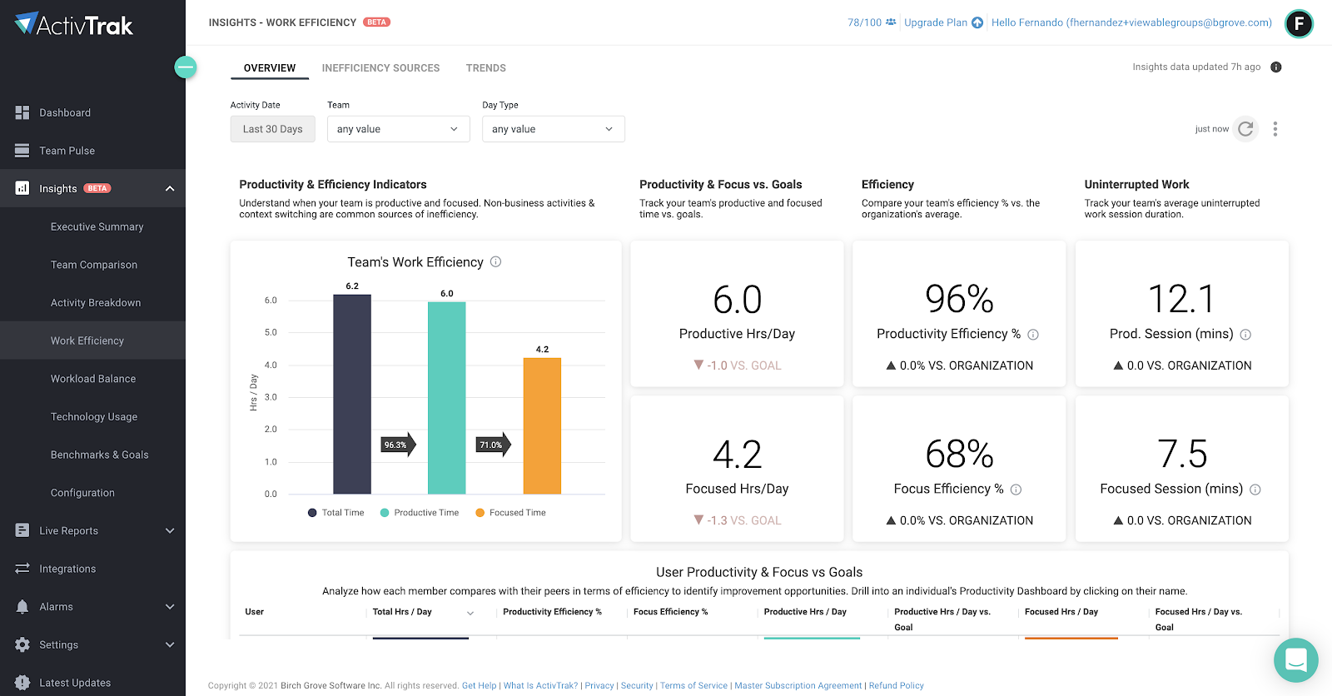Toggle Total Time legend series
This screenshot has height=696, width=1332.
point(335,513)
